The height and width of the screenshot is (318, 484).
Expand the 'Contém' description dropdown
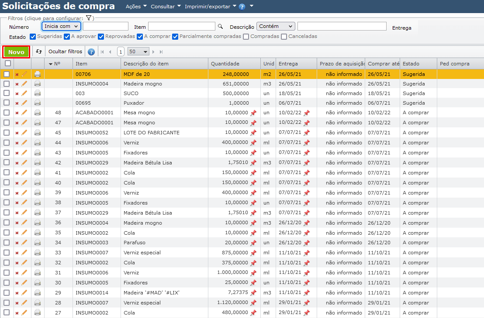(x=276, y=26)
